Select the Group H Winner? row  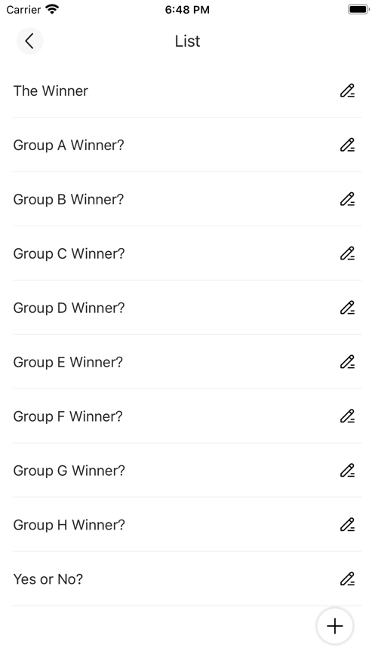click(187, 525)
